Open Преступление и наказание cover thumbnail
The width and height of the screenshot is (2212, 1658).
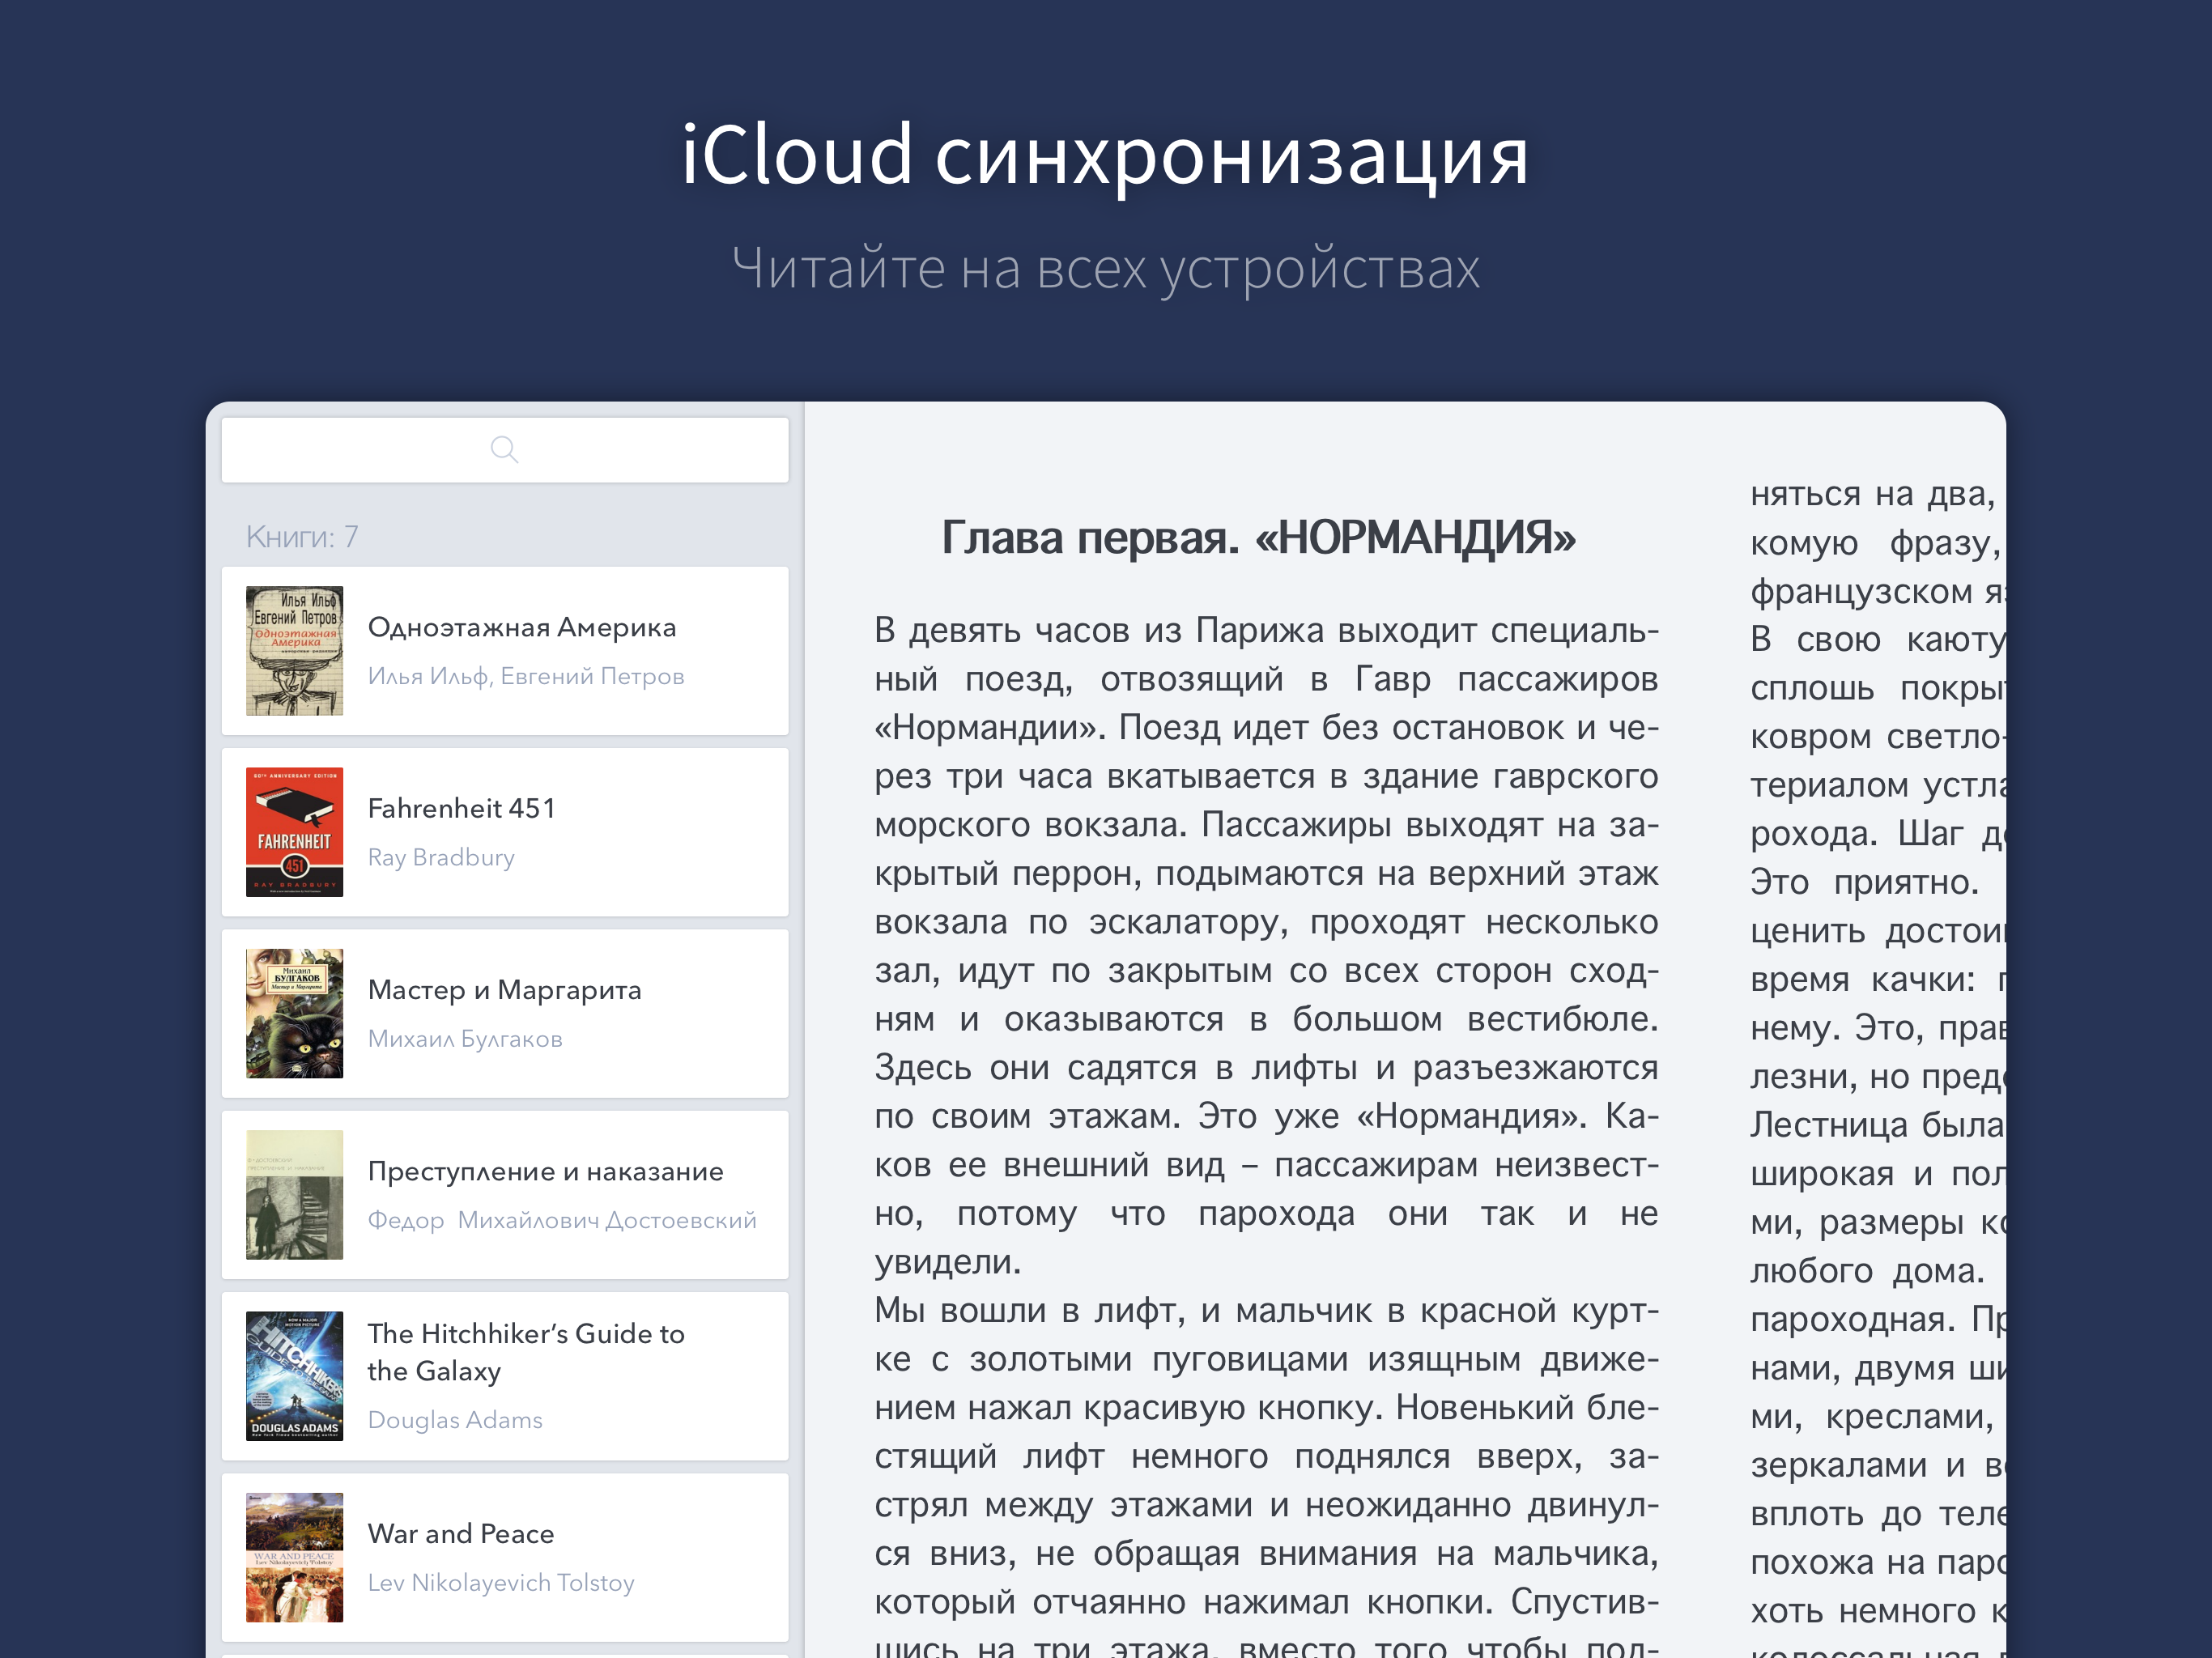tap(294, 1194)
